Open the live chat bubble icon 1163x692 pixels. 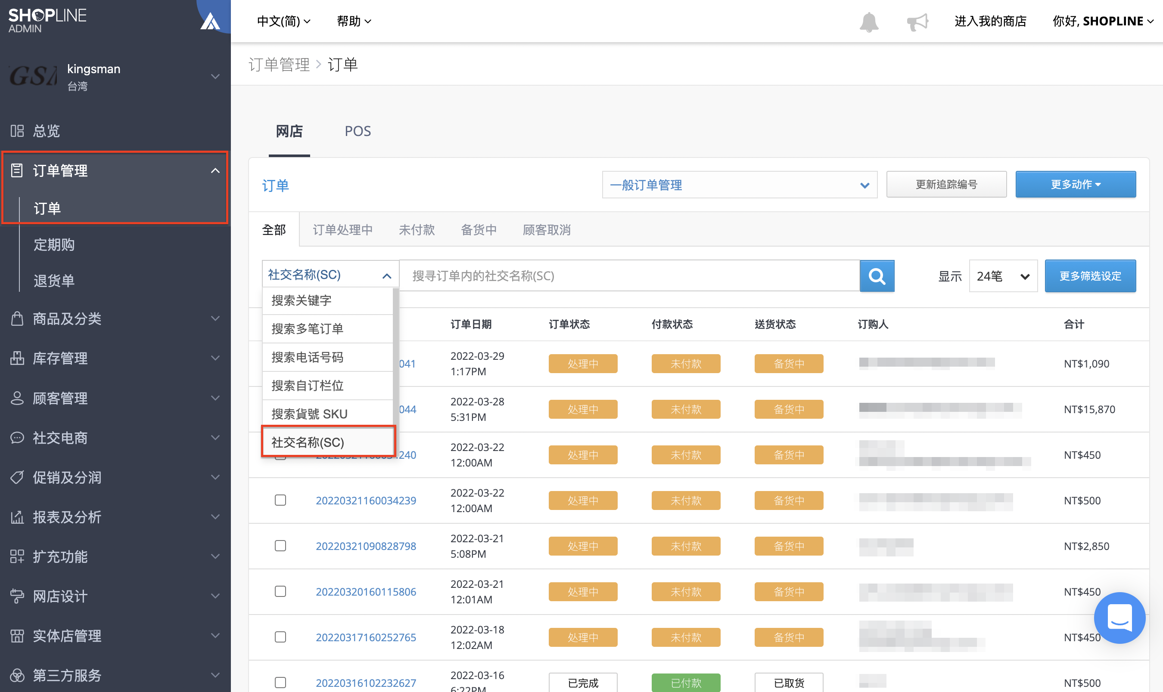pyautogui.click(x=1119, y=618)
